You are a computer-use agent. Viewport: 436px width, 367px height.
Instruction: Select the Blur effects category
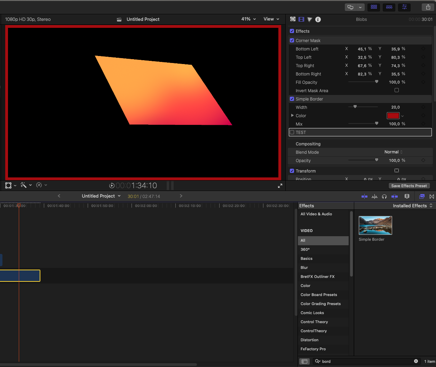point(304,268)
